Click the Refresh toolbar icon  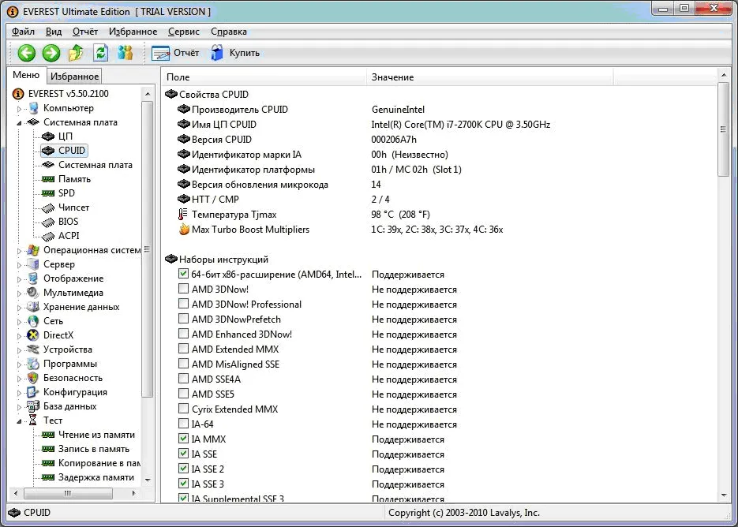(x=100, y=53)
